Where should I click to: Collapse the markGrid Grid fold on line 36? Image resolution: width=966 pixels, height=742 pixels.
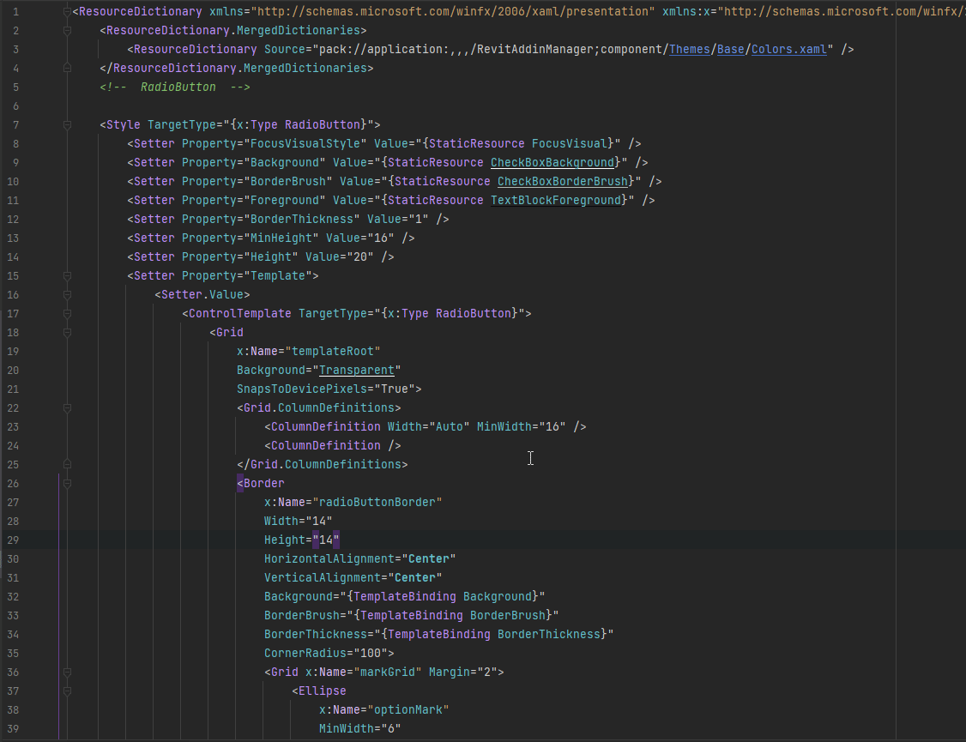pos(67,673)
